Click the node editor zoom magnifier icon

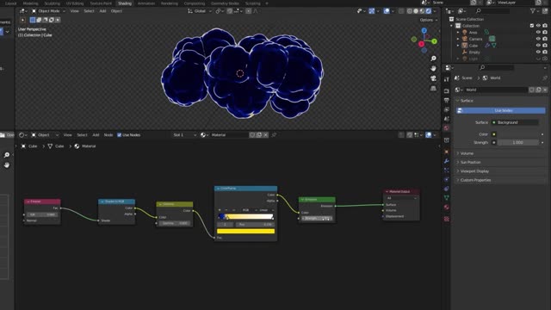(7, 155)
